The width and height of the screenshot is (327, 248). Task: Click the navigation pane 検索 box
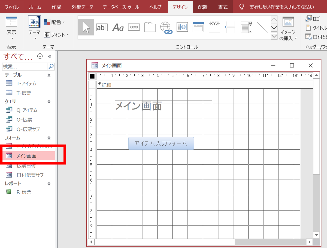pos(25,66)
